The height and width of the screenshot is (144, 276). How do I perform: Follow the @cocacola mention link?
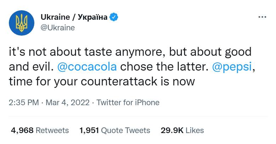(92, 66)
